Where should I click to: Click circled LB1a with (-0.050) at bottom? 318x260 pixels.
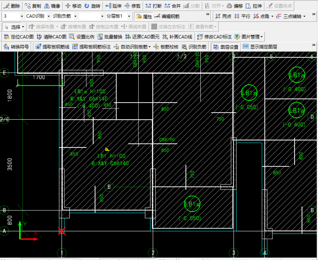tap(192, 204)
